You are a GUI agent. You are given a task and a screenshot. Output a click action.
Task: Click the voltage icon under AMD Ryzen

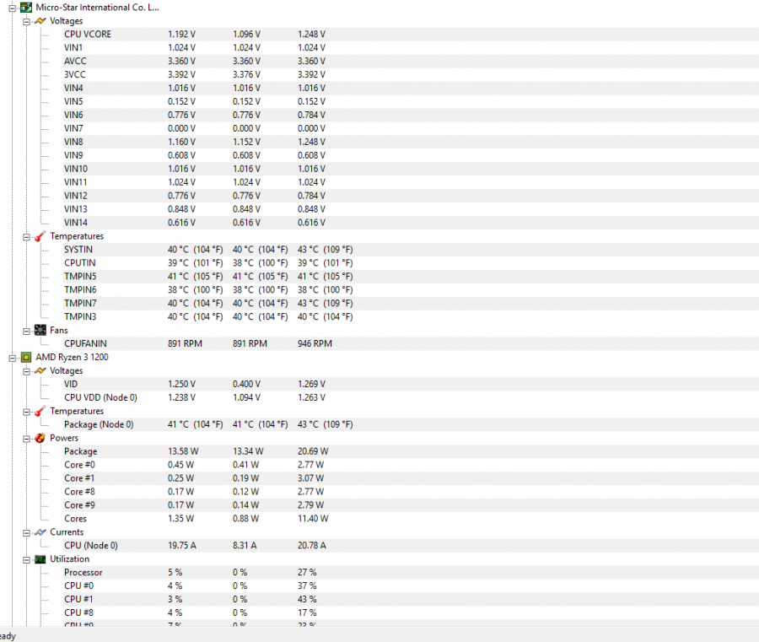40,371
